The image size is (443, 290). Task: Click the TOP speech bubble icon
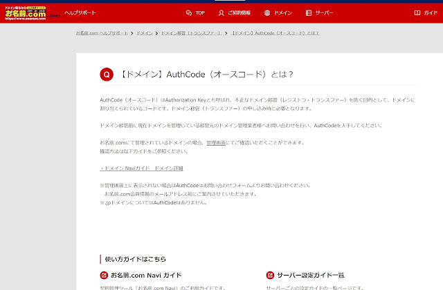(x=189, y=12)
